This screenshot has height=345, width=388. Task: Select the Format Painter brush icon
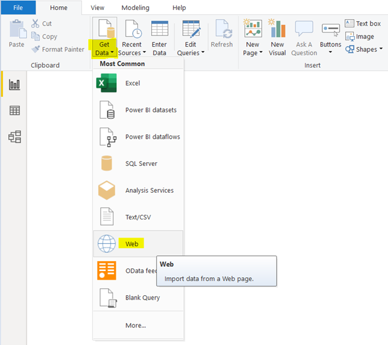tap(35, 49)
